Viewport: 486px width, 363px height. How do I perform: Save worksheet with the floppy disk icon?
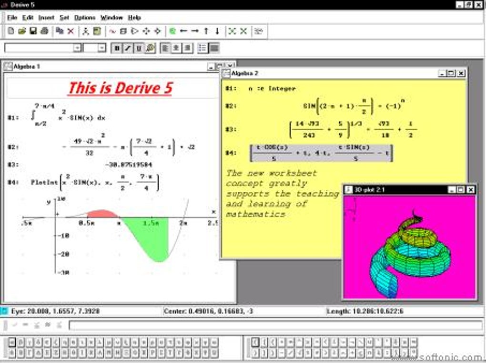(x=33, y=31)
